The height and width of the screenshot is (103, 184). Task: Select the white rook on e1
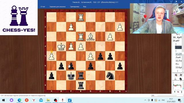[81, 17]
